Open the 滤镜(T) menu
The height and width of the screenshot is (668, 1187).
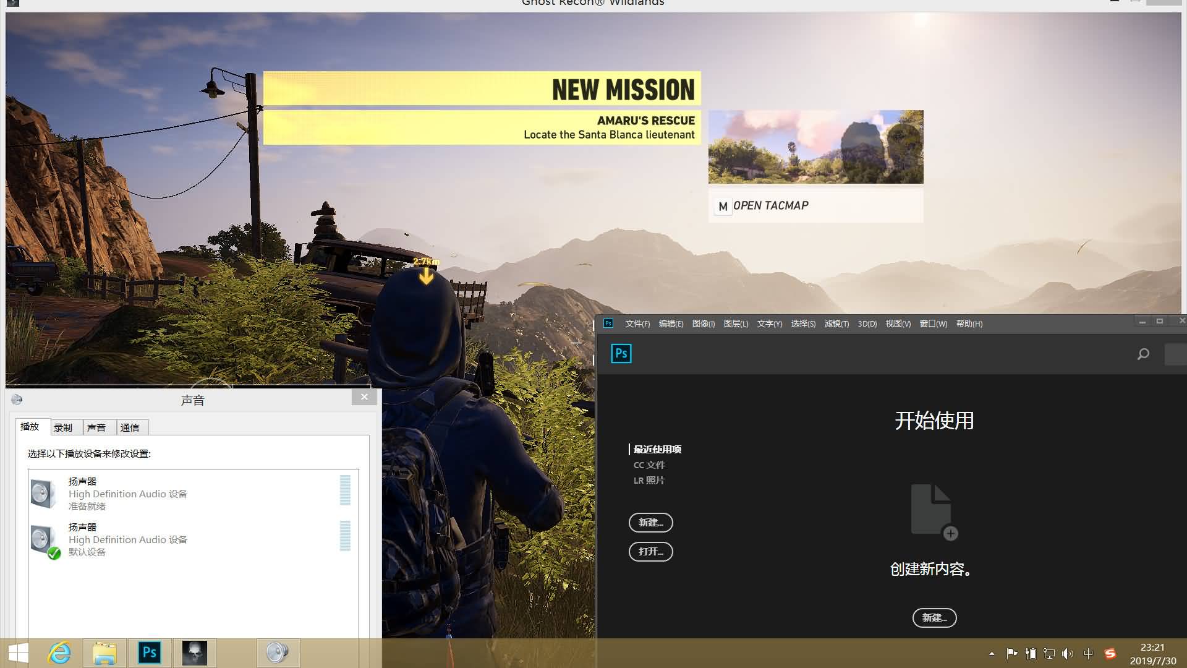[x=836, y=323]
